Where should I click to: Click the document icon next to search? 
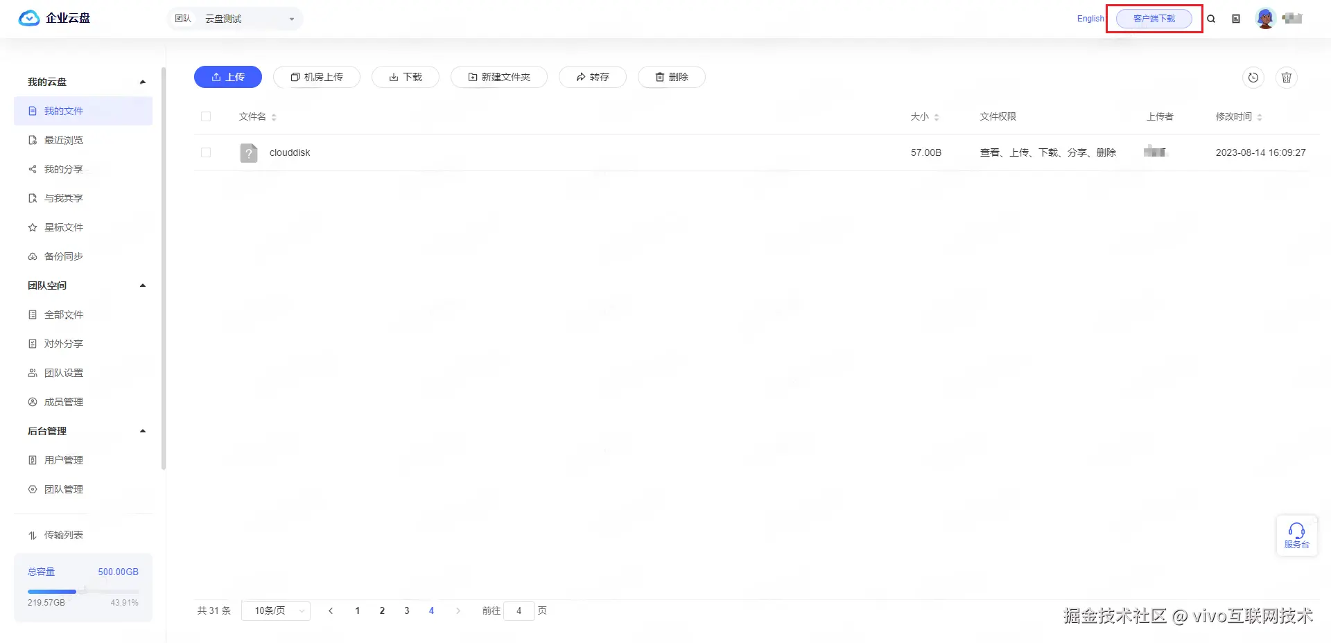click(x=1236, y=19)
